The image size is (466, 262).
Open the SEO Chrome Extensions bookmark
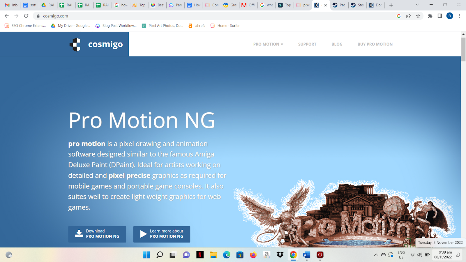tap(25, 26)
